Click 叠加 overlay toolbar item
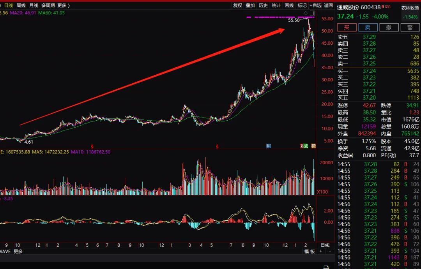 pos(250,5)
